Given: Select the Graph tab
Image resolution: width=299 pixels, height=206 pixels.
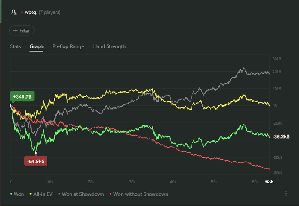Looking at the screenshot, I should click(x=36, y=46).
